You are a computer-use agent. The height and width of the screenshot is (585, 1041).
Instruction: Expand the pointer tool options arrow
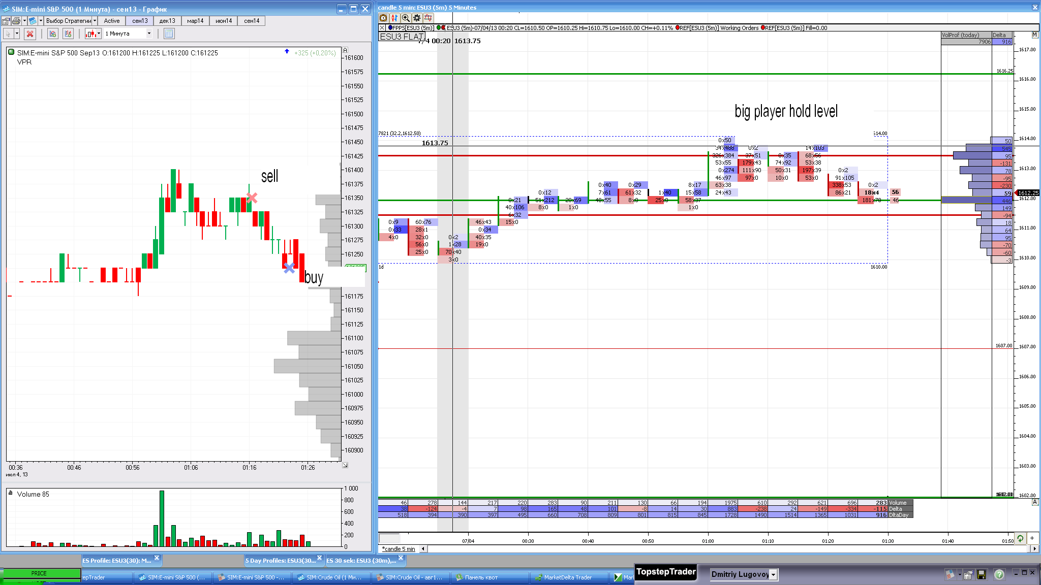[x=17, y=34]
